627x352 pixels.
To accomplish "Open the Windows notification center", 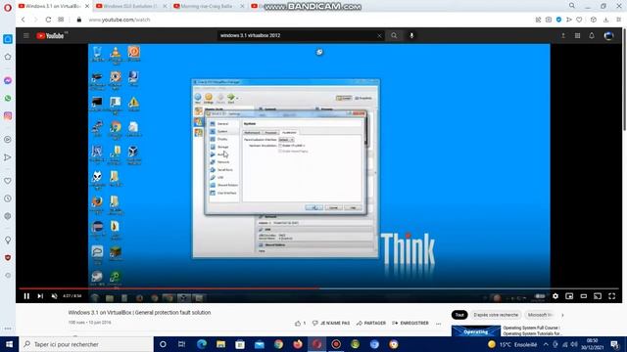I will click(615, 344).
